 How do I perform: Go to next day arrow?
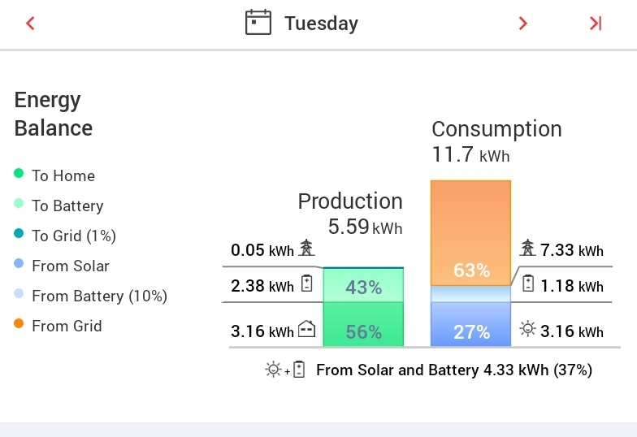(x=523, y=24)
